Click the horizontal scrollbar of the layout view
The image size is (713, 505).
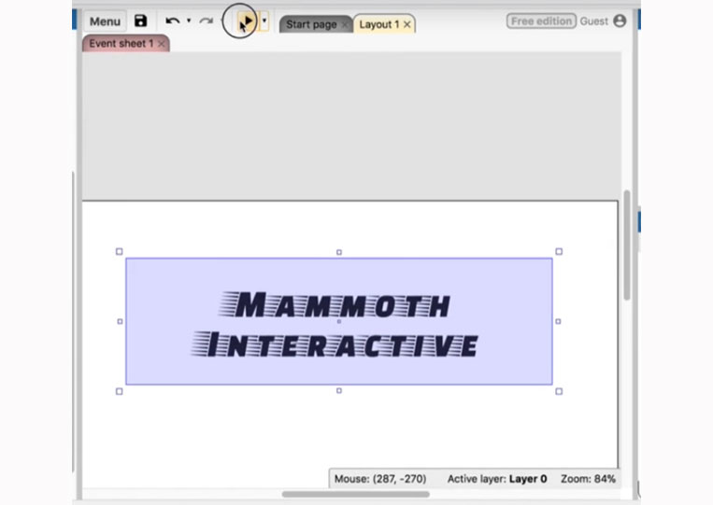click(x=356, y=494)
